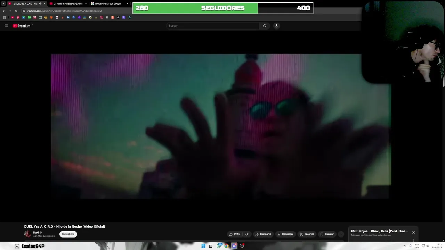This screenshot has width=445, height=250.
Task: Download the video with Descargar
Action: [285, 234]
